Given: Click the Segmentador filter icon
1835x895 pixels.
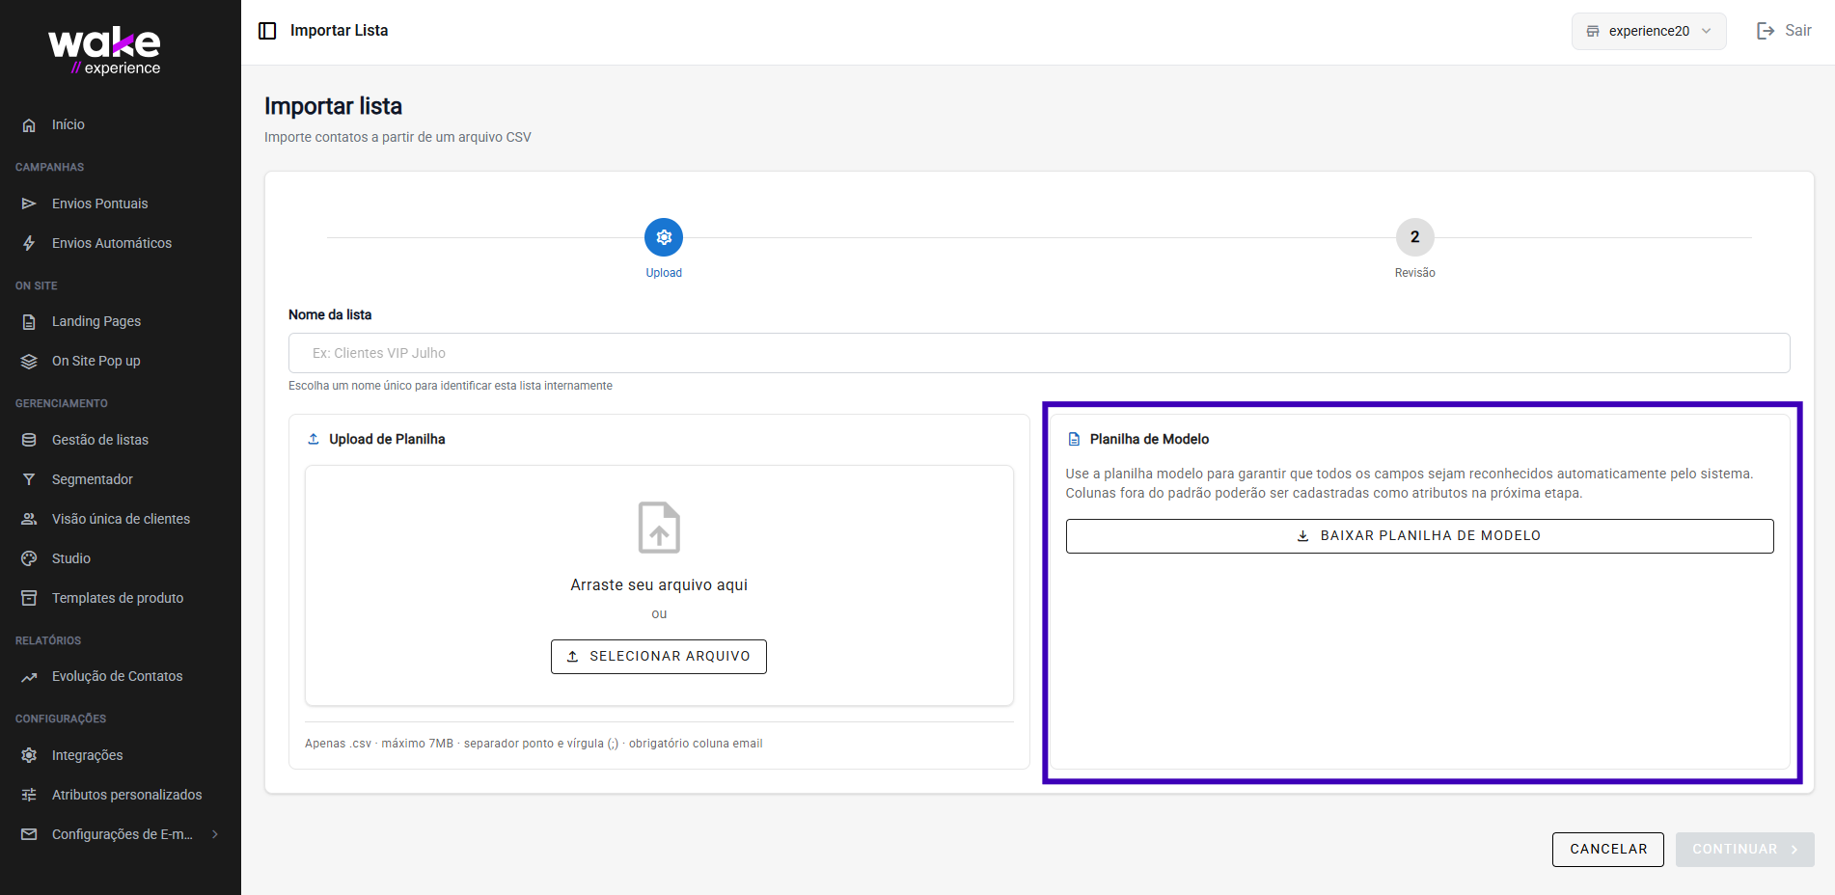Looking at the screenshot, I should [29, 479].
